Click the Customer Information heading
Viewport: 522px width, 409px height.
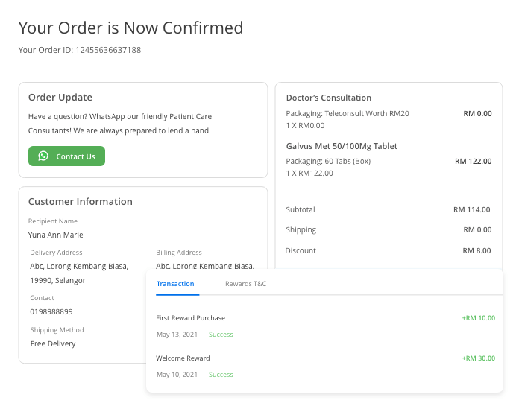(81, 201)
